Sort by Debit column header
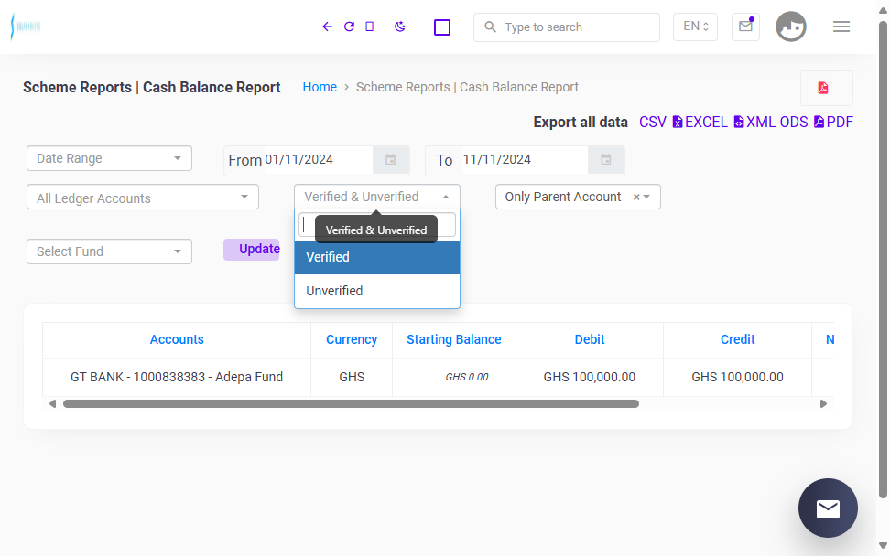 589,339
